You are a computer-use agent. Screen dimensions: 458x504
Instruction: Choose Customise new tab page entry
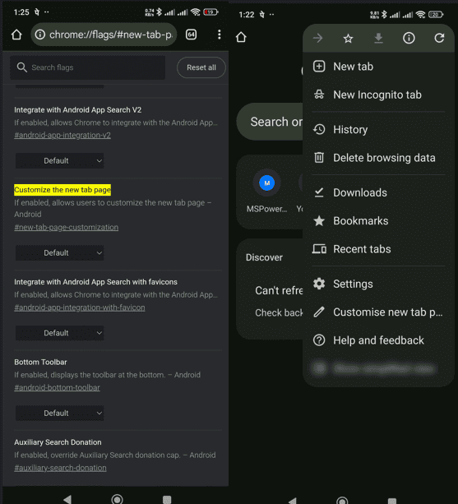click(x=378, y=312)
